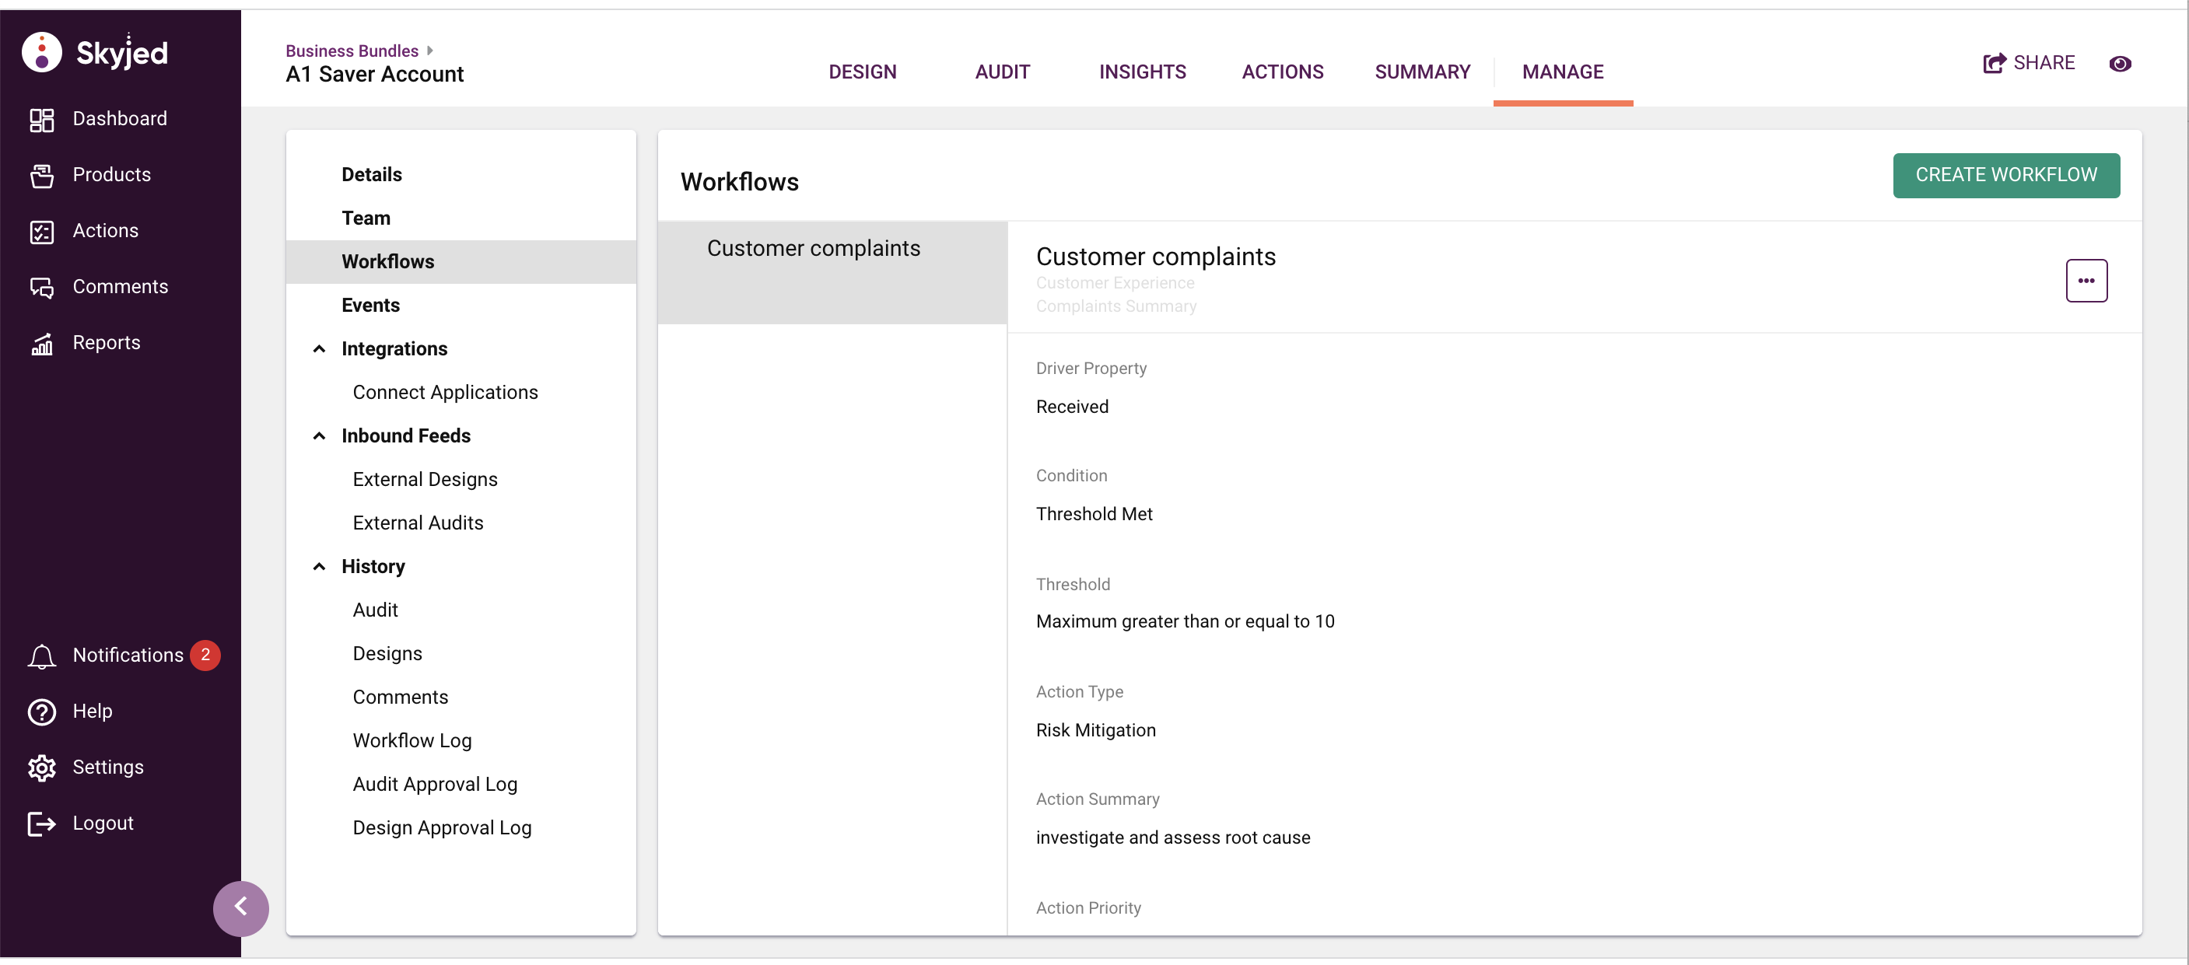Switch to INSIGHTS tab
Screen dimensions: 2189x965
click(1142, 70)
